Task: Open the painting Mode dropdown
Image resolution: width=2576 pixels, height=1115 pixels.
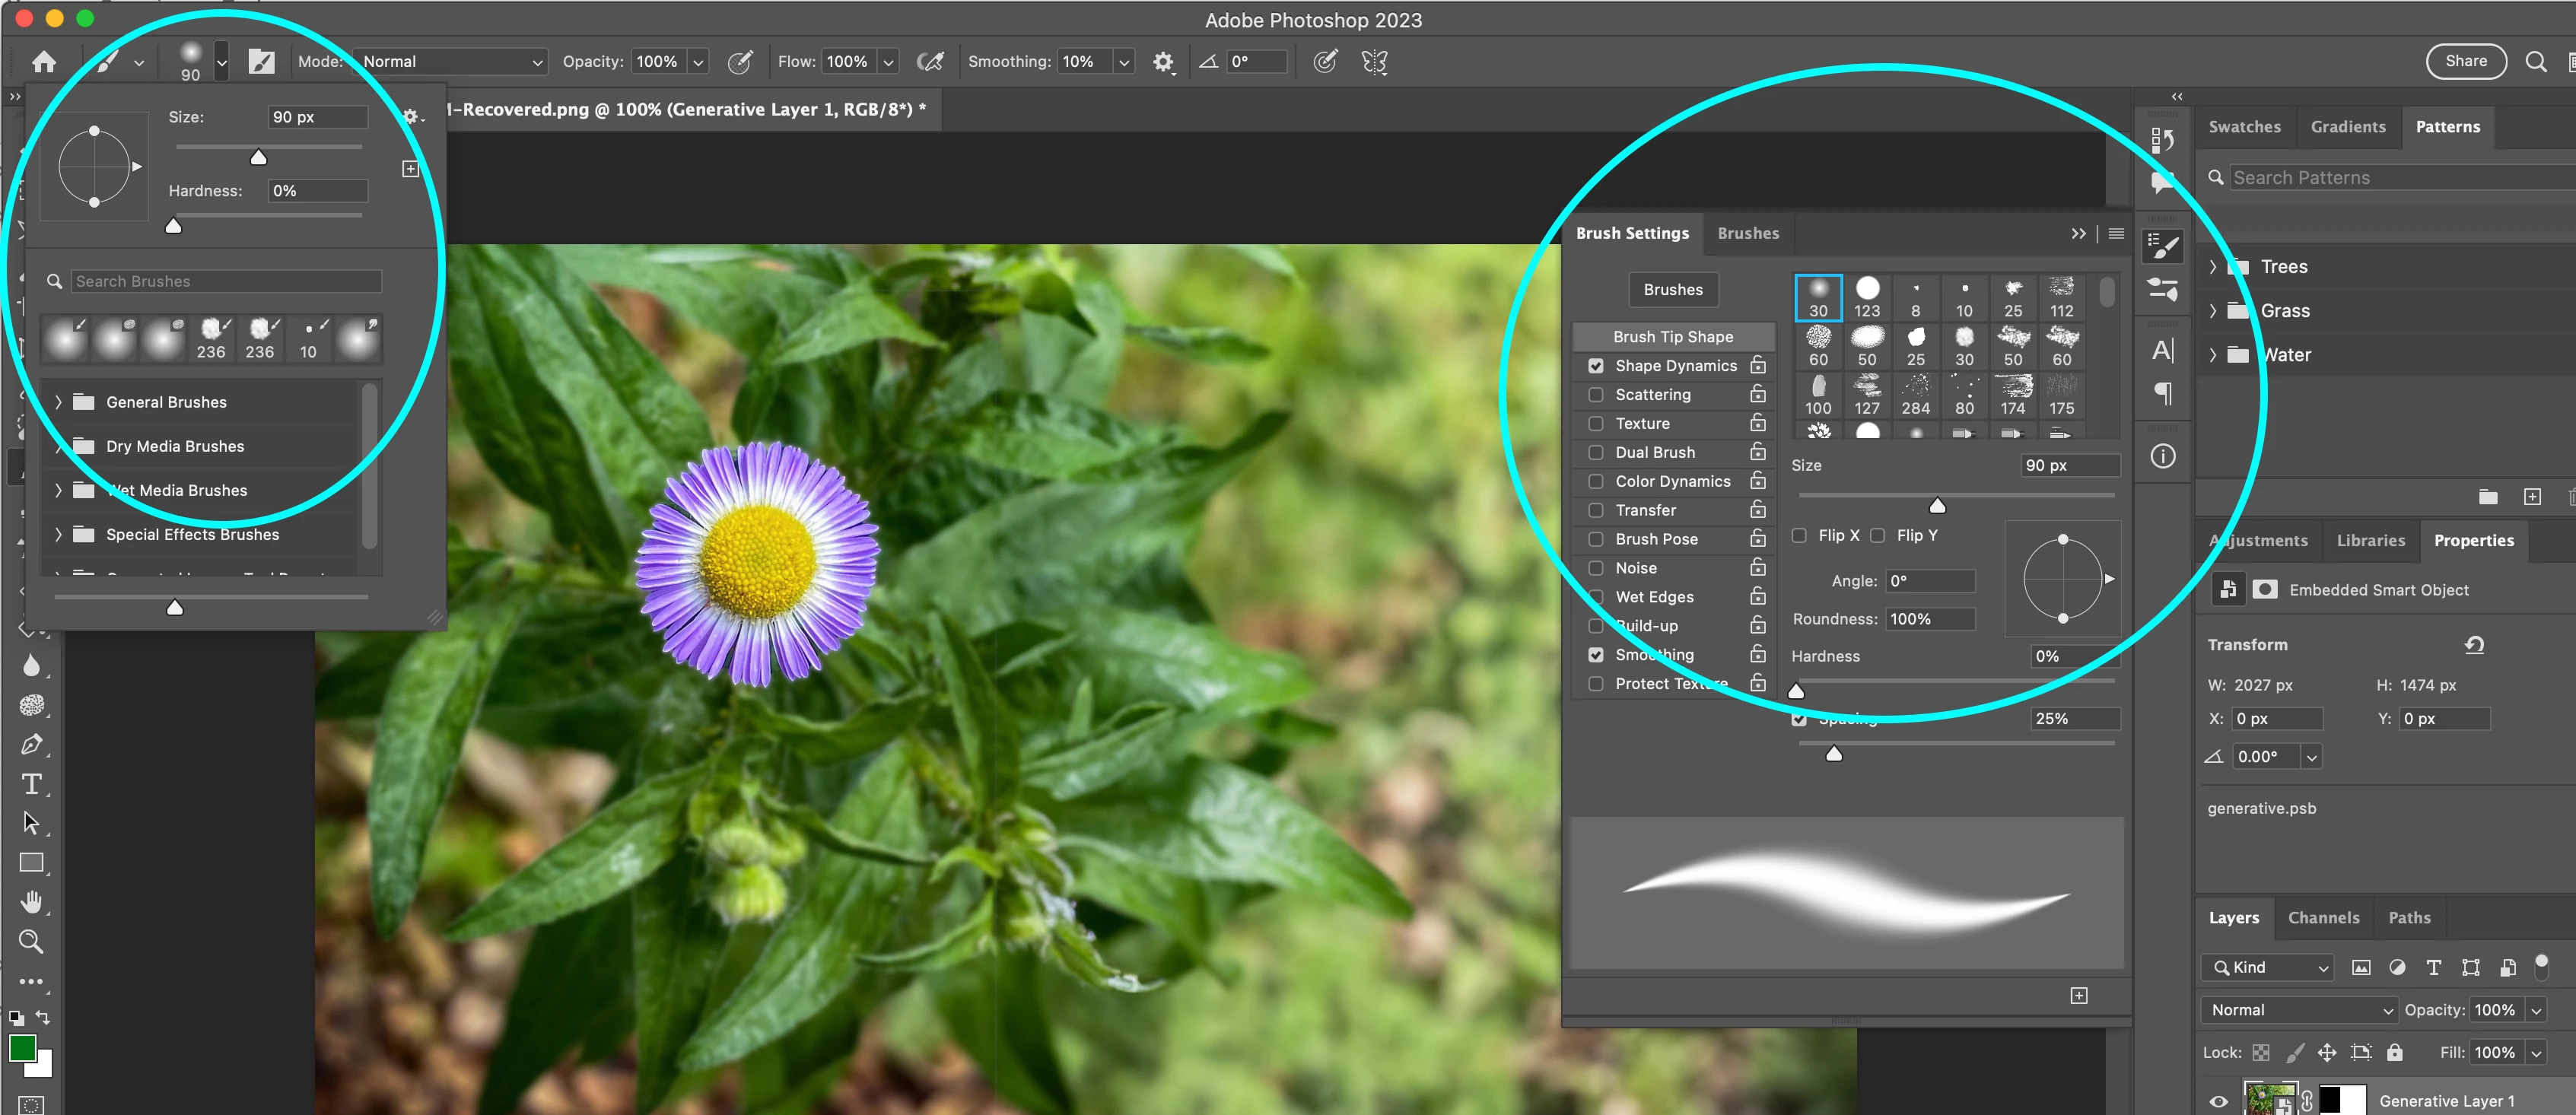Action: [x=450, y=62]
